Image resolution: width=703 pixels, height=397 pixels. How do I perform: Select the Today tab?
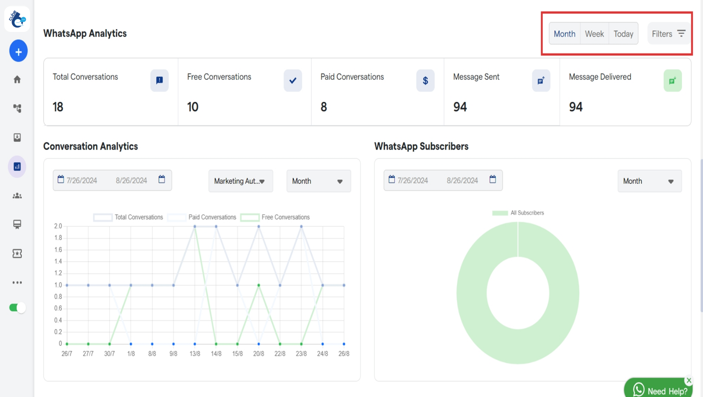pyautogui.click(x=623, y=33)
